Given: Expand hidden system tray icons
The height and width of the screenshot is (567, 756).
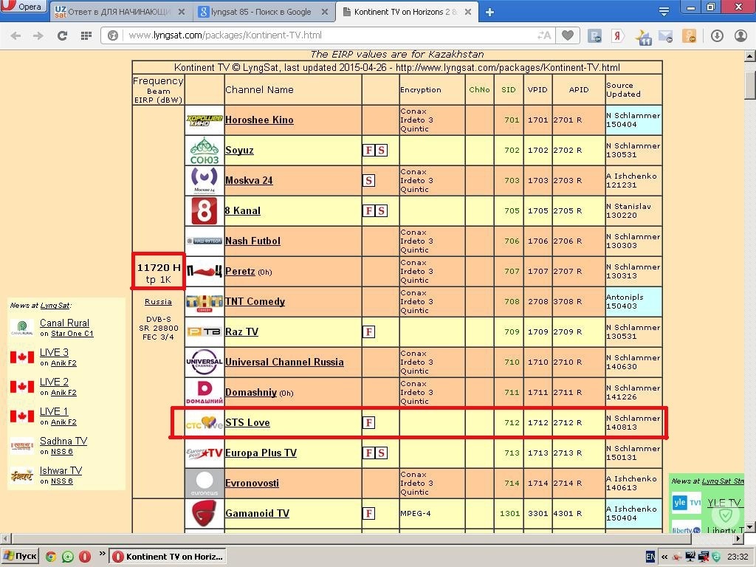Looking at the screenshot, I should [x=664, y=557].
